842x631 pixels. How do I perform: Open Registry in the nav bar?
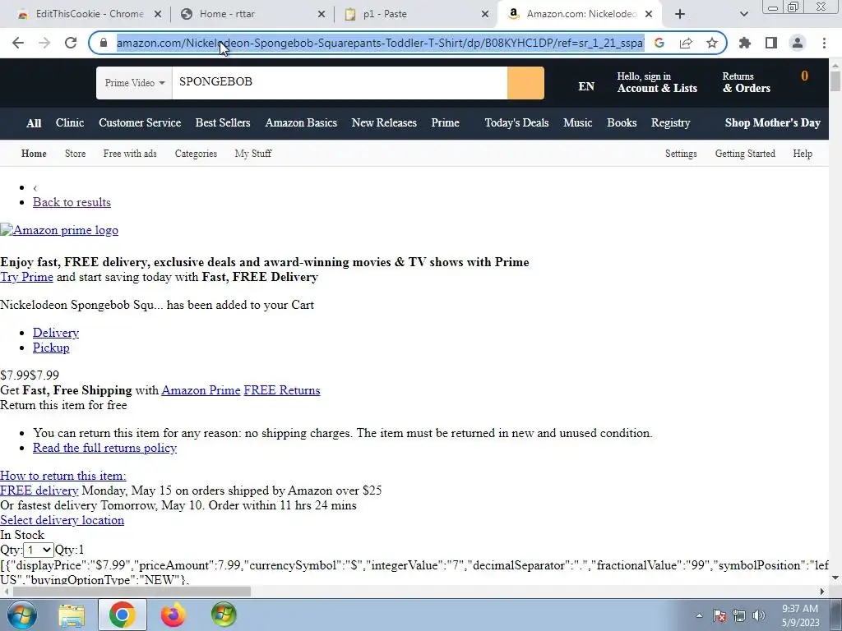coord(670,123)
